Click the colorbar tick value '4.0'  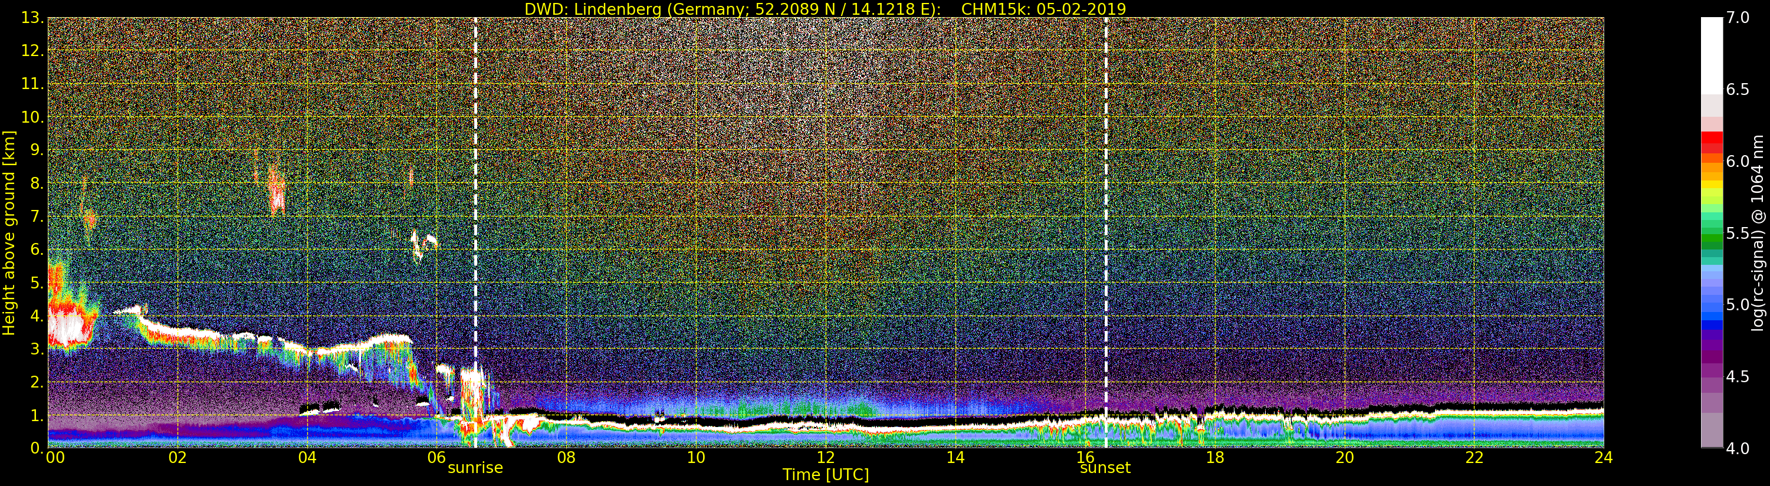tap(1738, 448)
